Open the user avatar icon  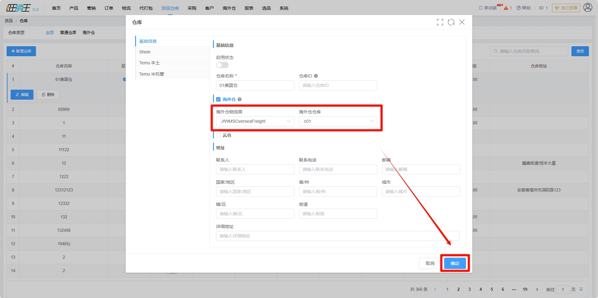[x=588, y=7]
